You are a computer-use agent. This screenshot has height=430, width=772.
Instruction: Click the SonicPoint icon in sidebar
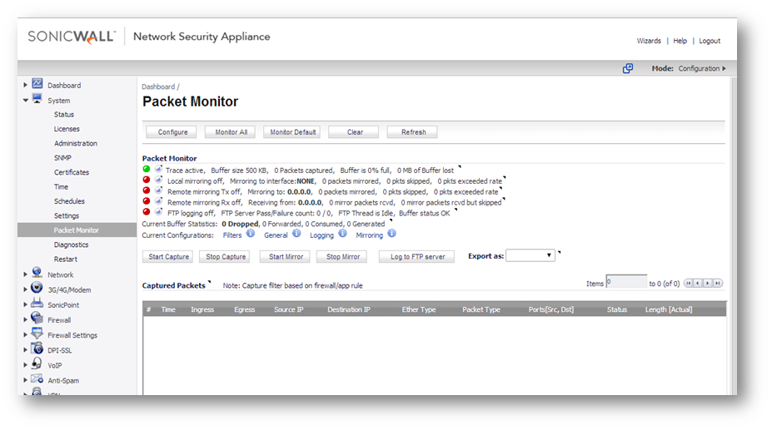click(x=37, y=304)
